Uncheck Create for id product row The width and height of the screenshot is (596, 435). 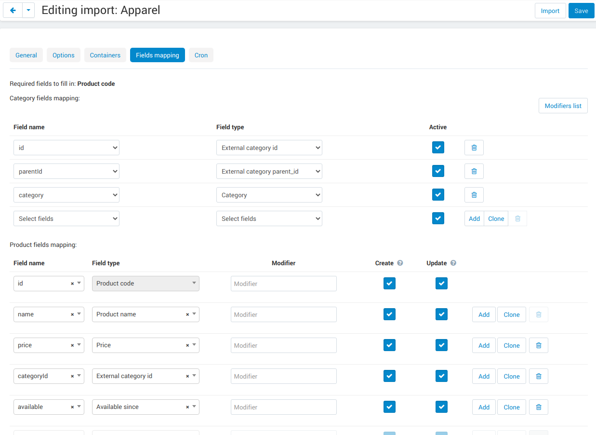click(x=389, y=284)
